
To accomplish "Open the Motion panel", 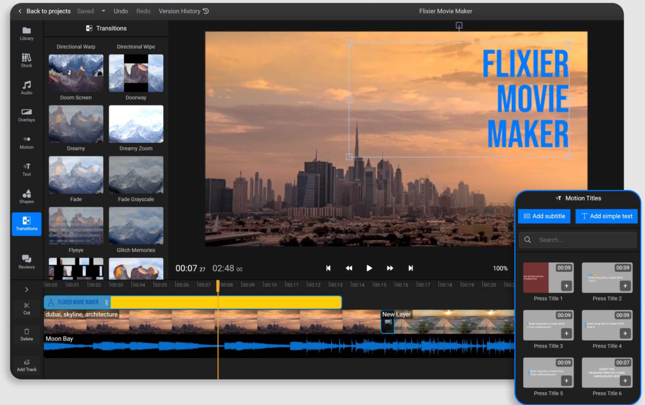I will 27,142.
